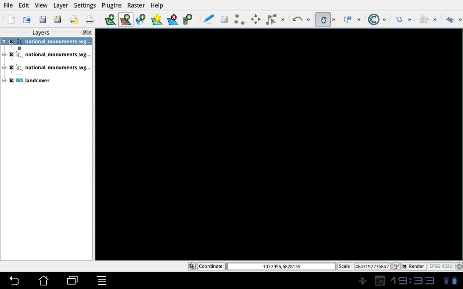This screenshot has width=463, height=289.
Task: Select the Identify Features tool
Action: point(348,20)
